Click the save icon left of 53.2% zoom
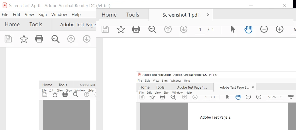The height and width of the screenshot is (130, 296). 142,97
